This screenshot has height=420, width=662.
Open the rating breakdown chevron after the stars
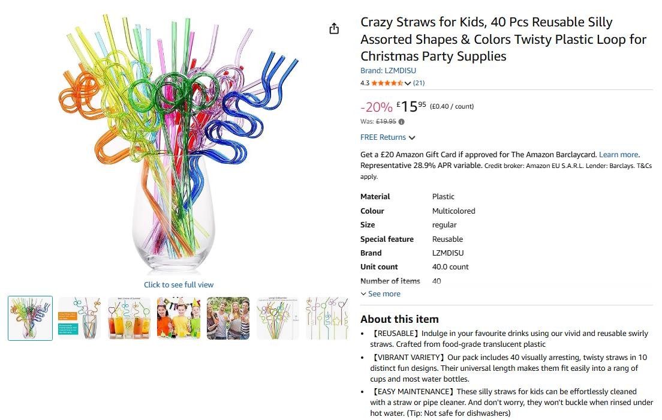point(408,83)
